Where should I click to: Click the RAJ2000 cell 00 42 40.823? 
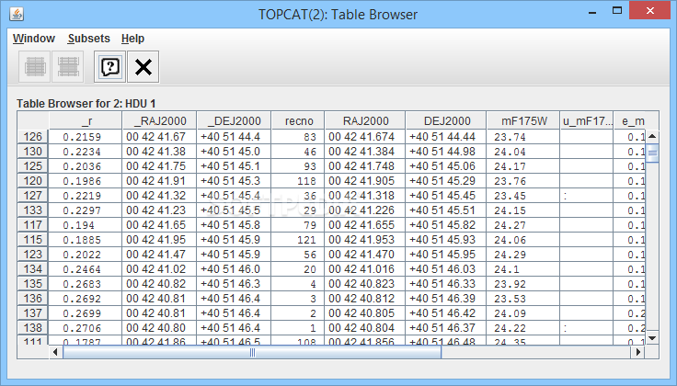pos(365,284)
